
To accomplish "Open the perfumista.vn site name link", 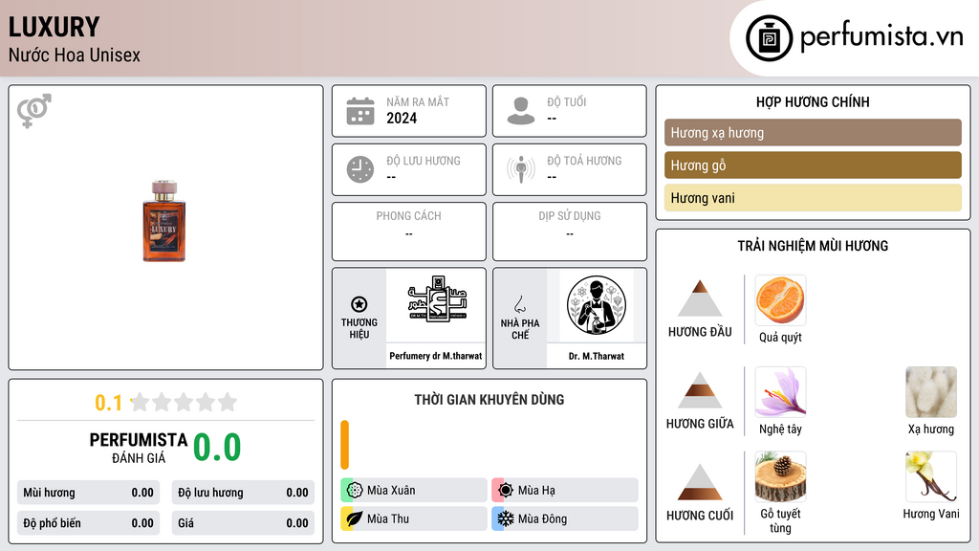I will 881,36.
